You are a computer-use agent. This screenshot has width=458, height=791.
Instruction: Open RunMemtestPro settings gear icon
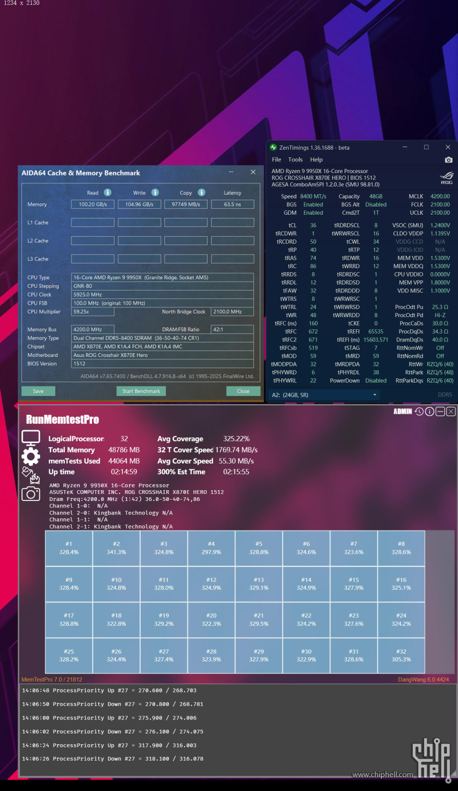click(x=31, y=456)
